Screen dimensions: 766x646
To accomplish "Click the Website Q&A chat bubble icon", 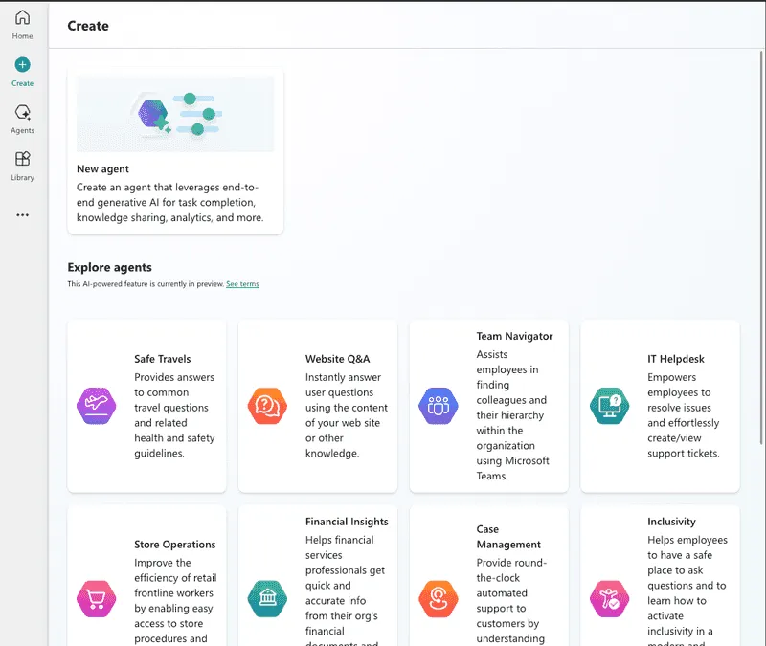I will click(267, 406).
